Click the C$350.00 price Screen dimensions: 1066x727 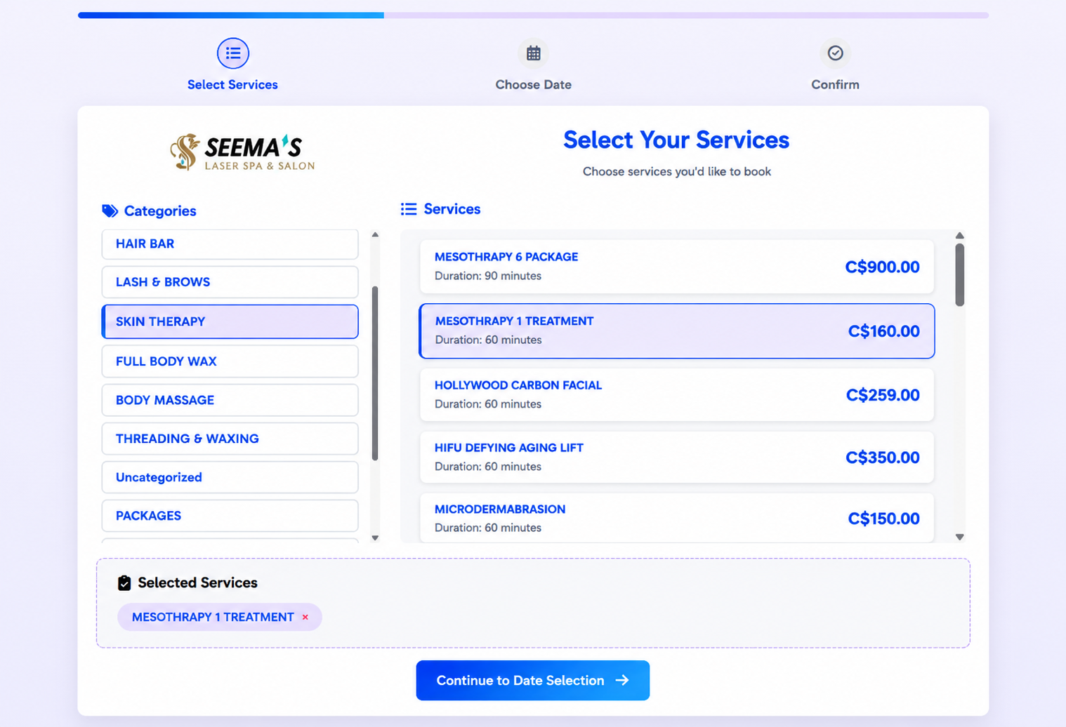point(883,458)
